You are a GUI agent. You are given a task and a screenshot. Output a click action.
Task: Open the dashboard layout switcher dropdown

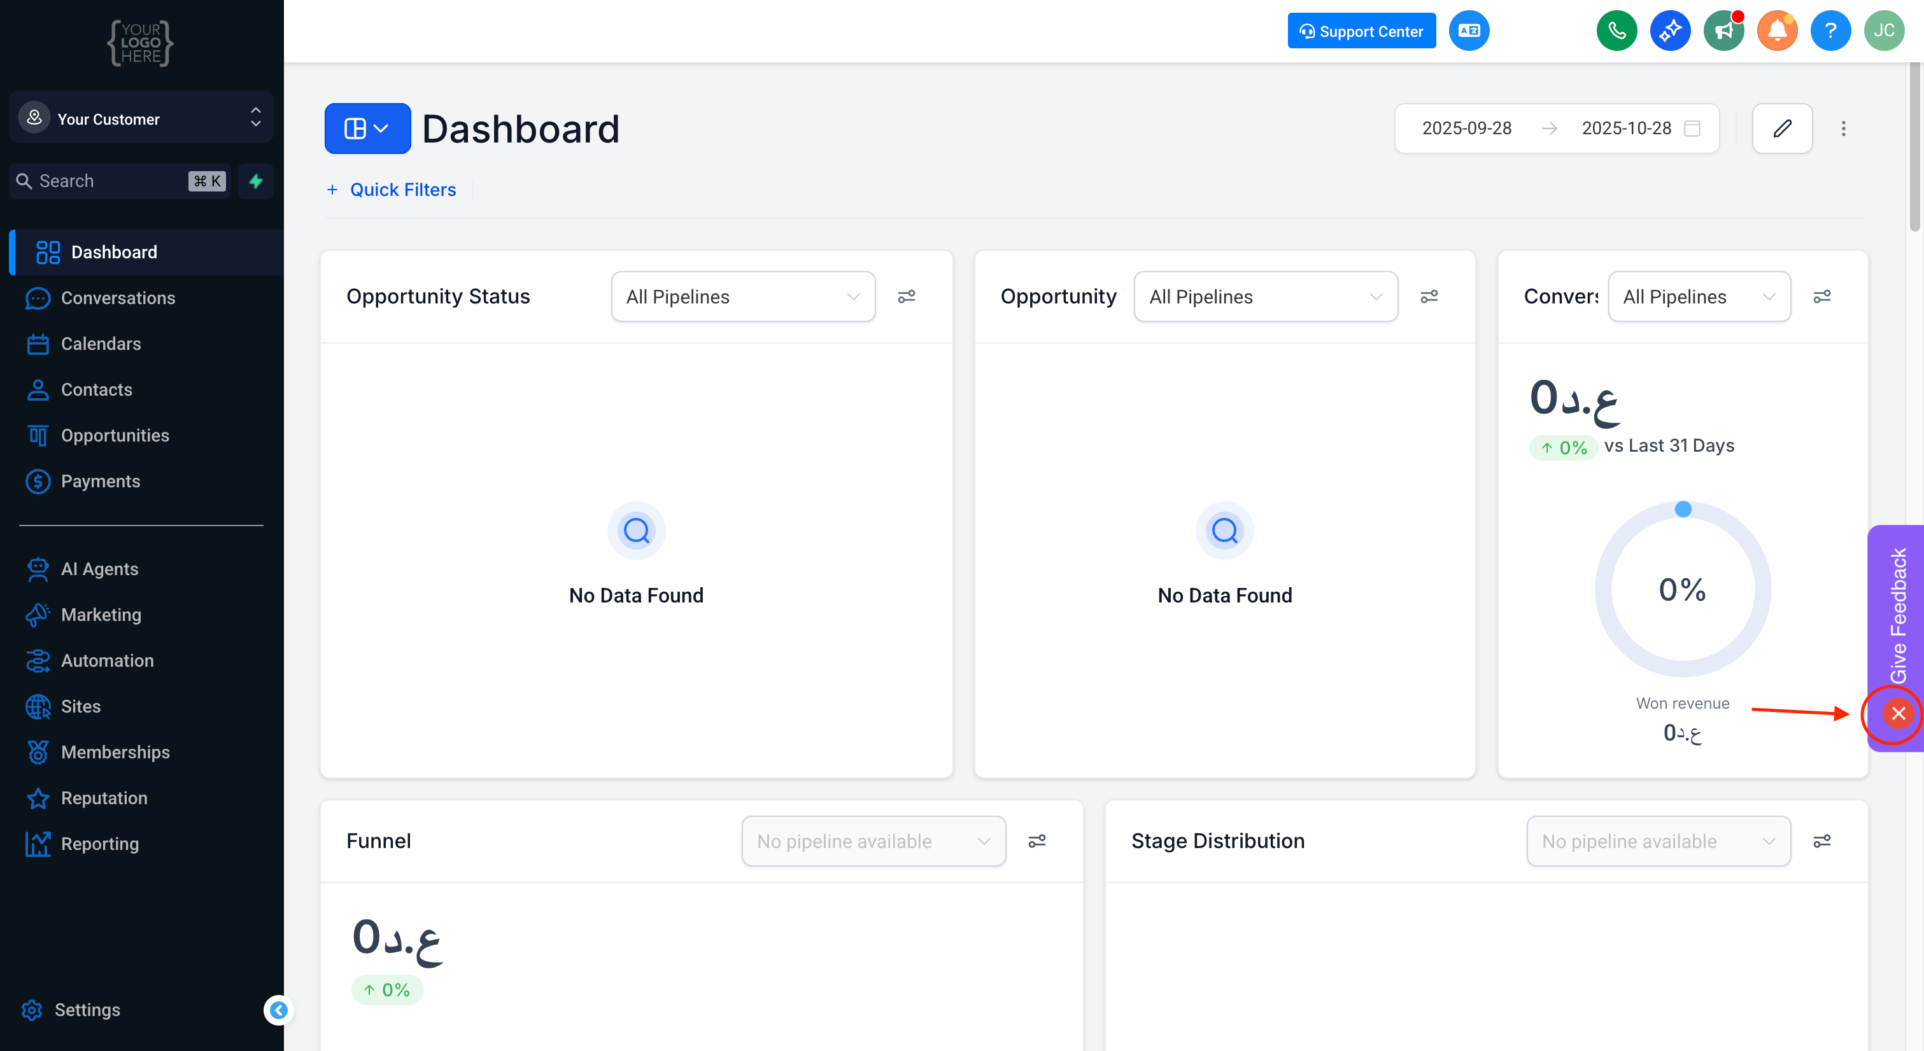point(367,129)
